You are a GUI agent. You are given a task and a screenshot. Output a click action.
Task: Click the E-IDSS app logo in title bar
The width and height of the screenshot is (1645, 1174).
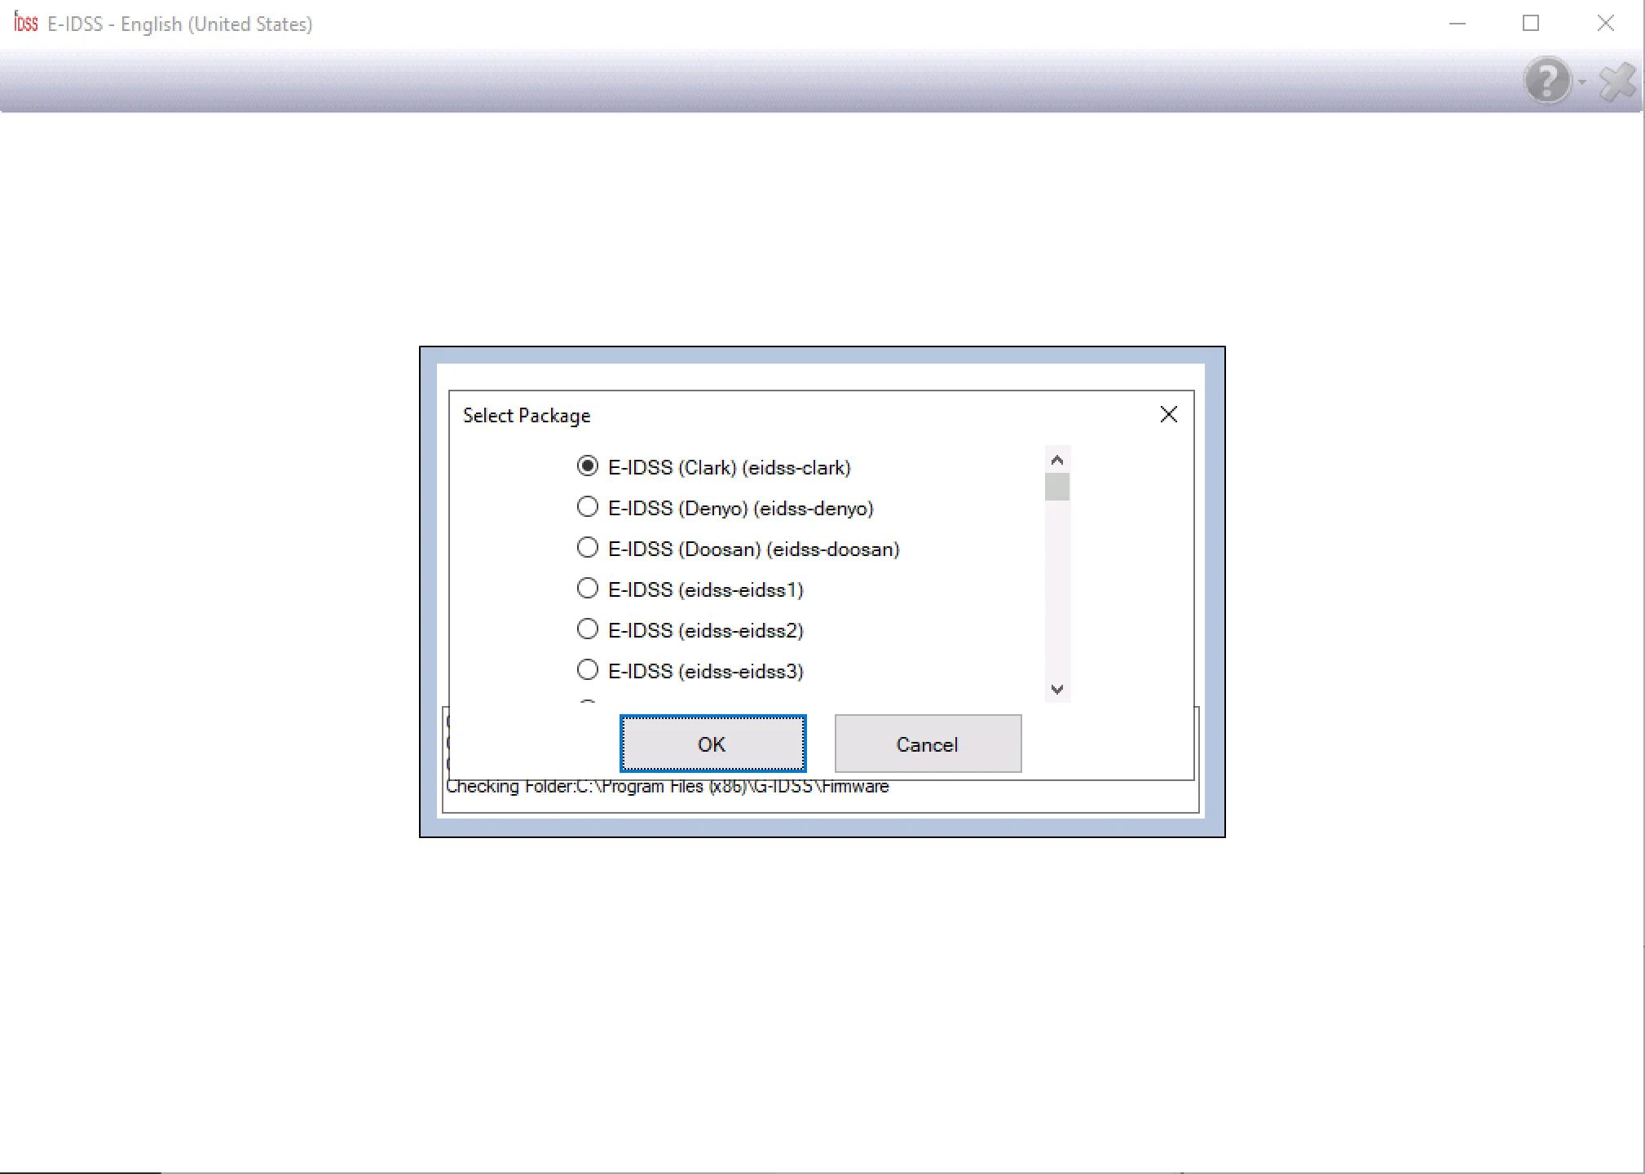26,23
